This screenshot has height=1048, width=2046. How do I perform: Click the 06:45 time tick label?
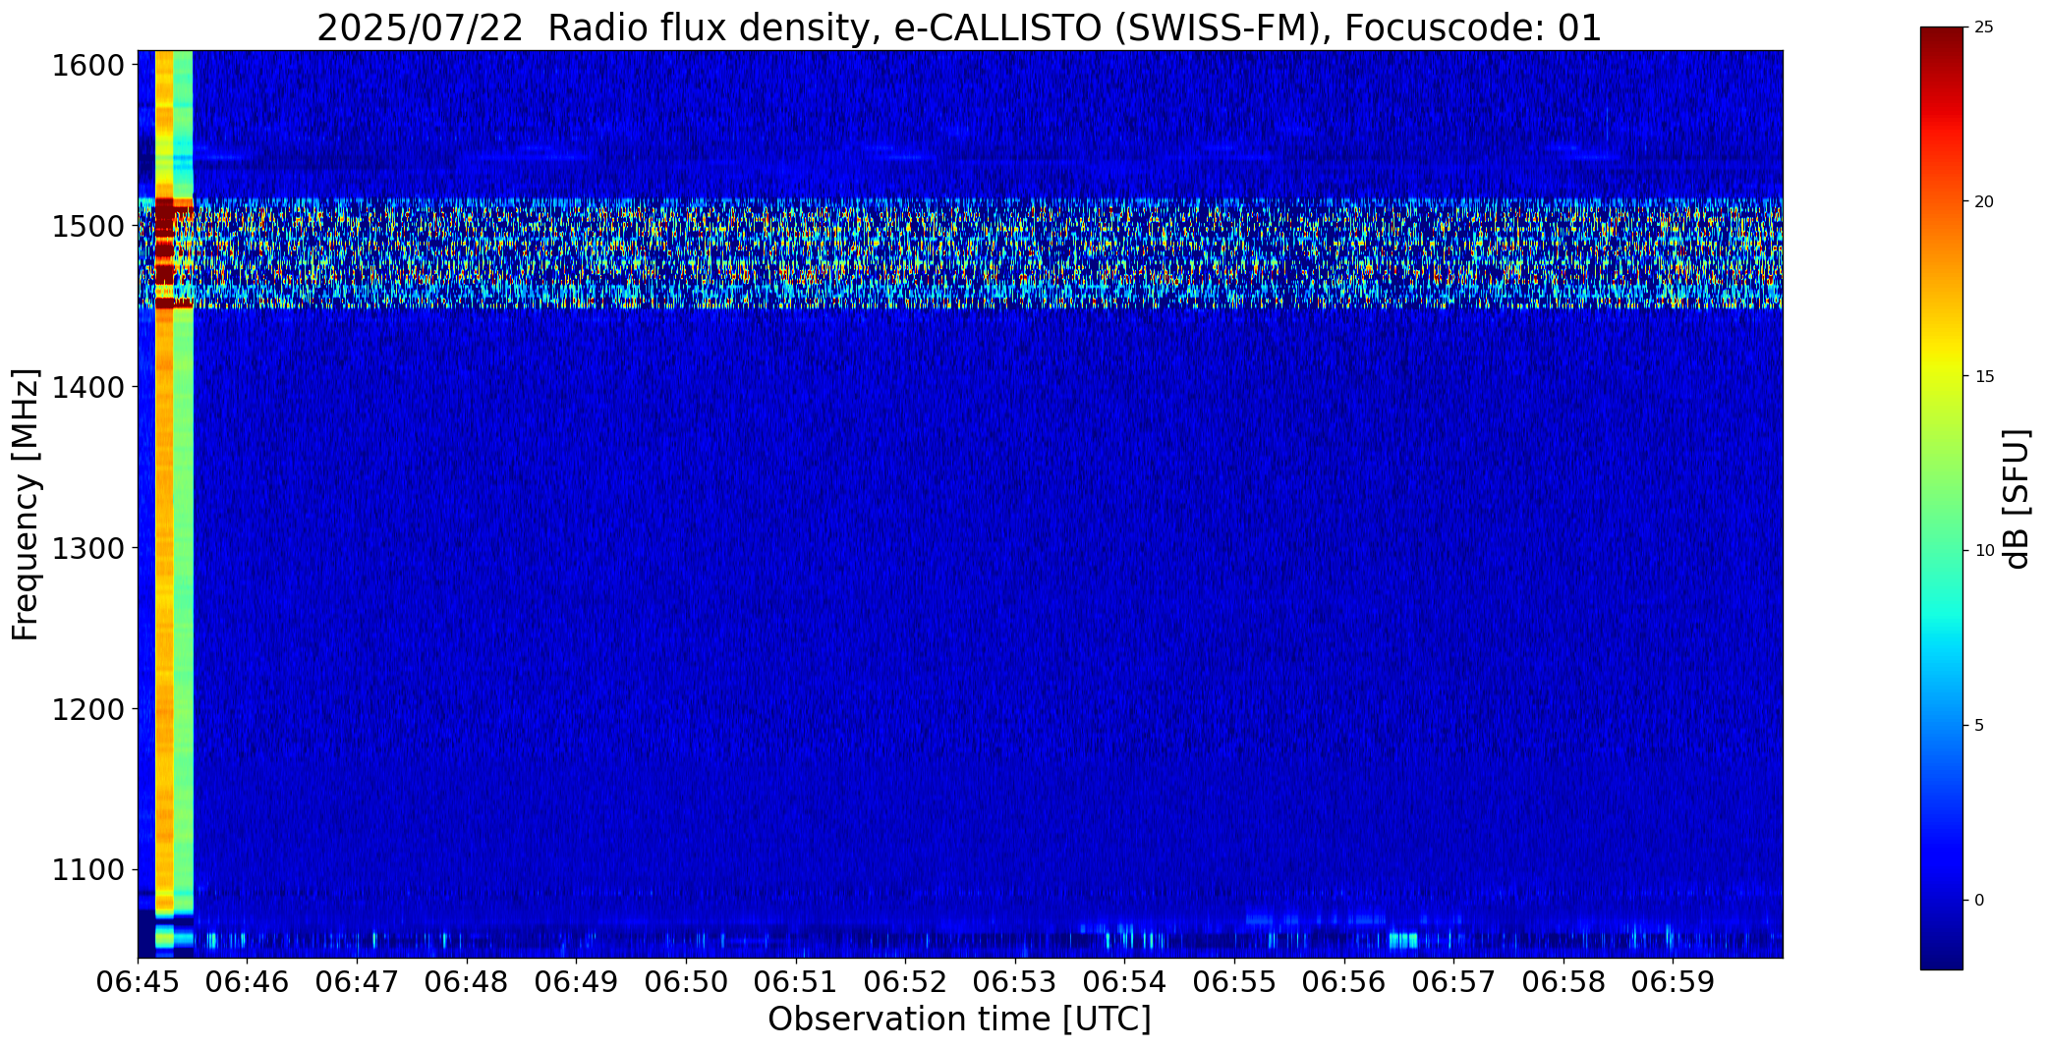[138, 982]
